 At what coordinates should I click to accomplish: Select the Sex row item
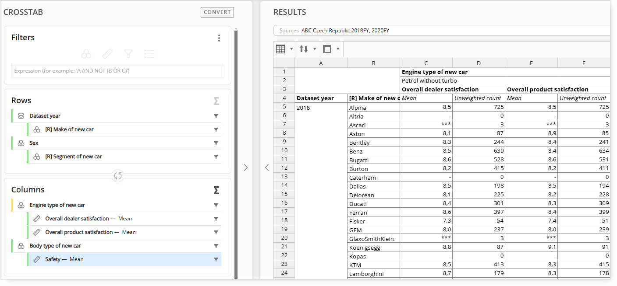[x=116, y=143]
